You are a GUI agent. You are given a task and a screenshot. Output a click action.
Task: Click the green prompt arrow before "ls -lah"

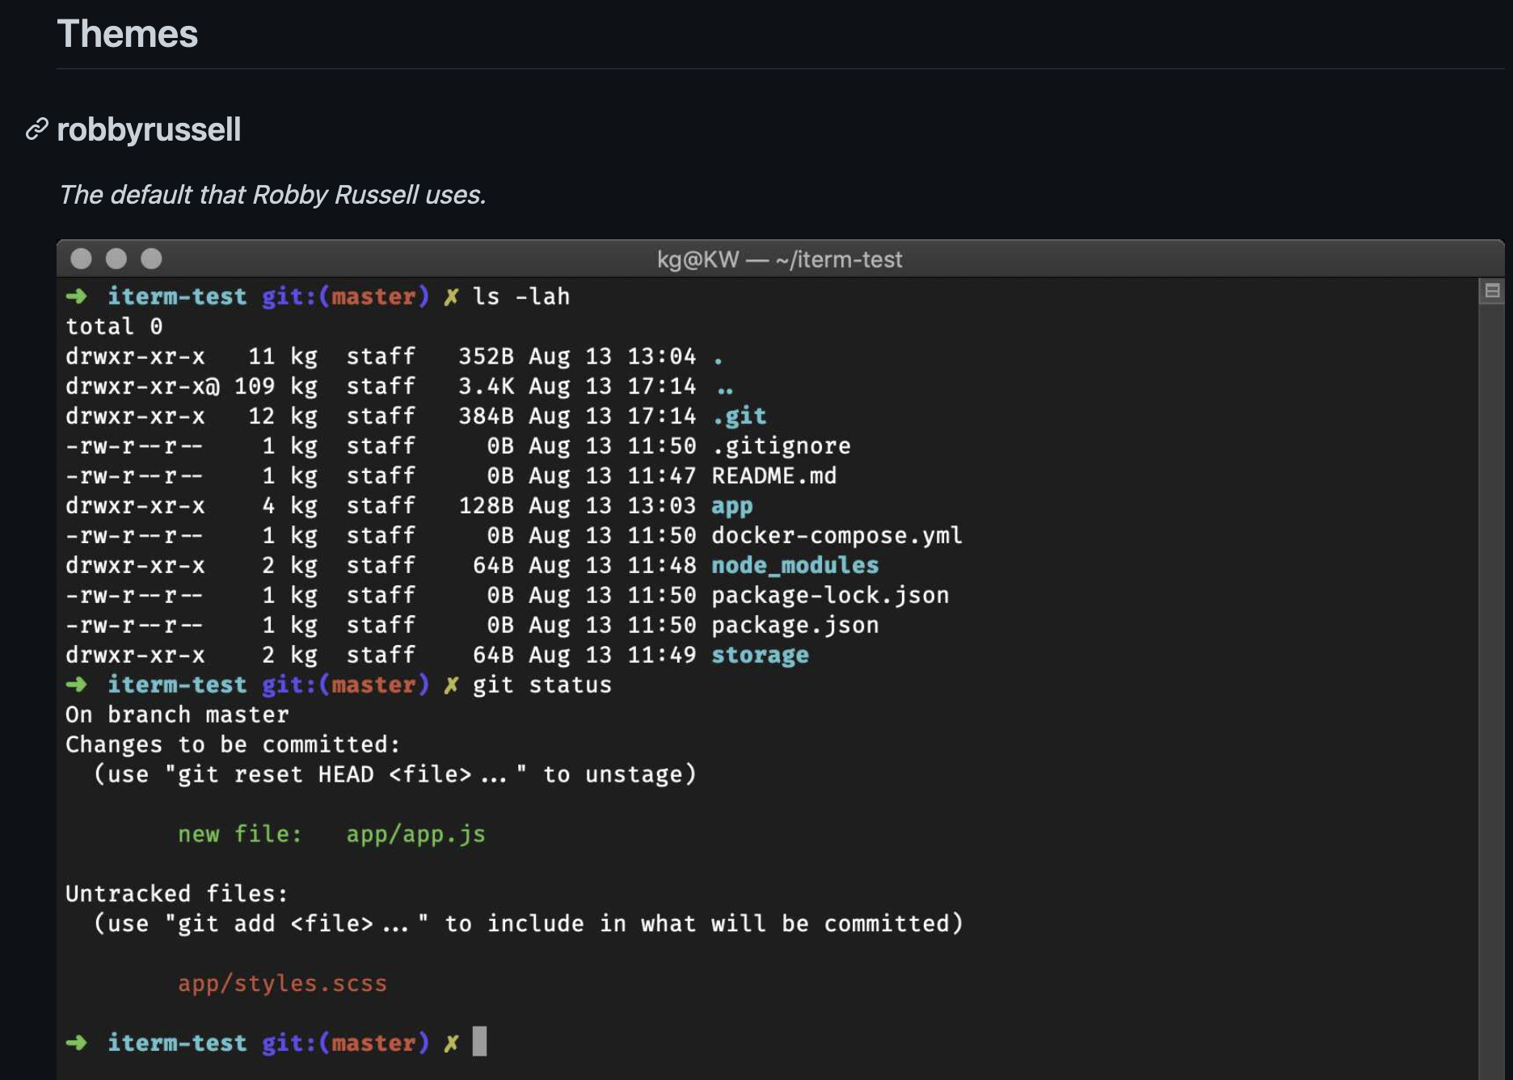(77, 297)
